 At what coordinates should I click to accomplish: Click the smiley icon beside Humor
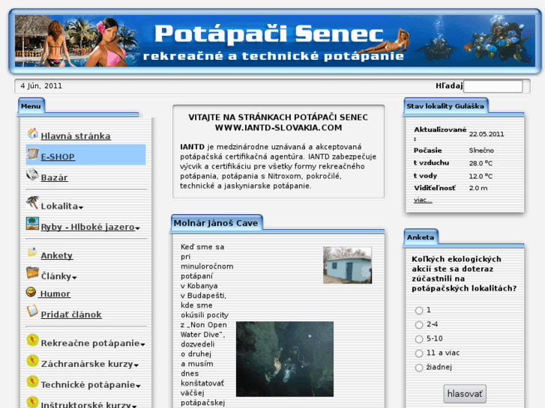pos(31,292)
